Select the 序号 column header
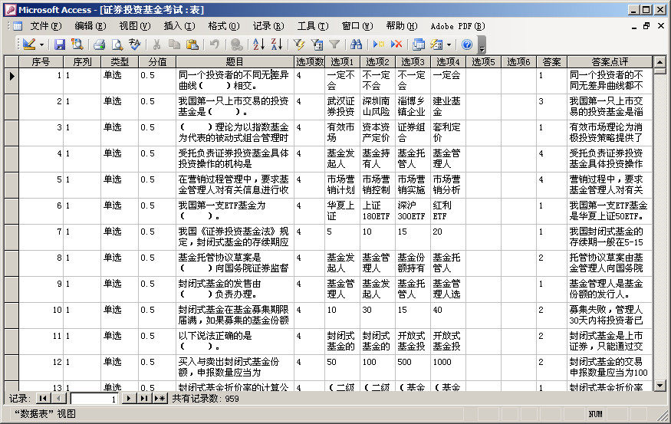The image size is (671, 424). point(41,61)
